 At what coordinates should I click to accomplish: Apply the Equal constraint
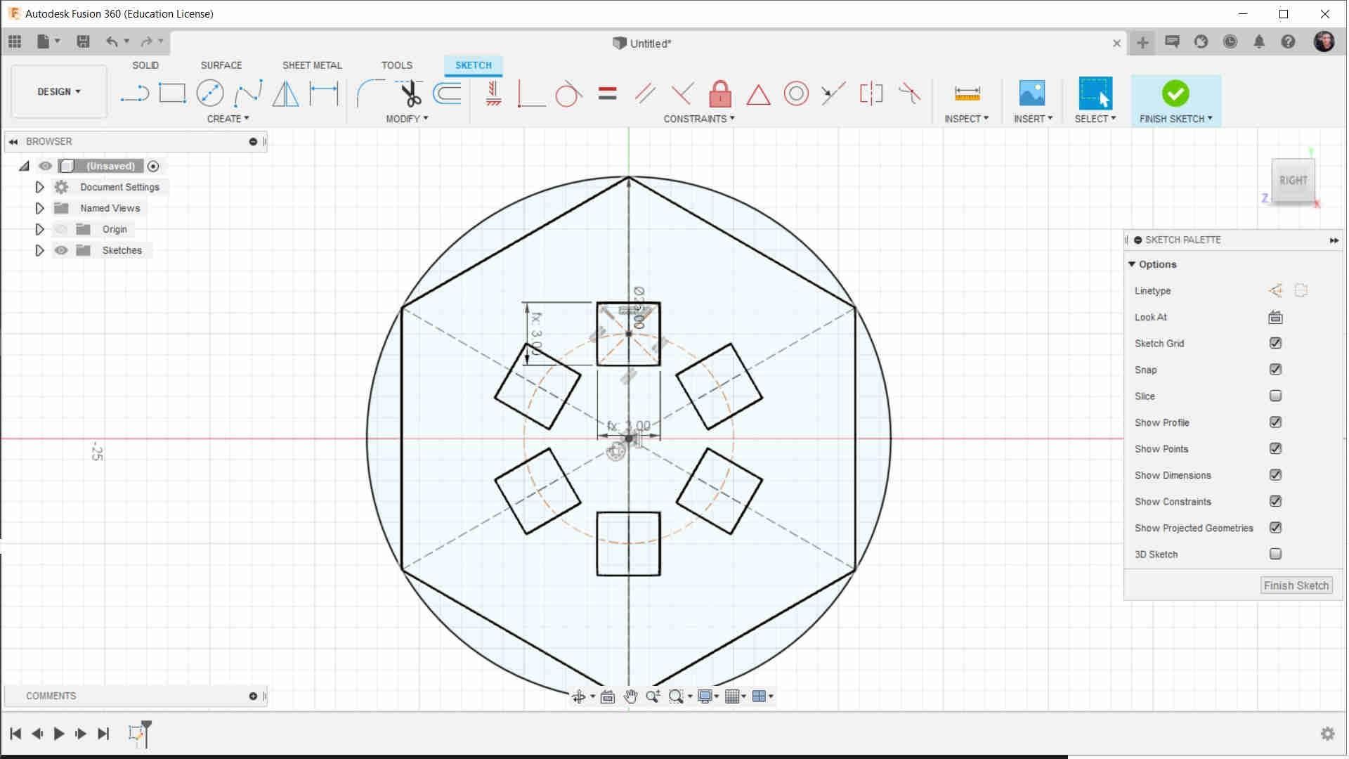pyautogui.click(x=606, y=93)
